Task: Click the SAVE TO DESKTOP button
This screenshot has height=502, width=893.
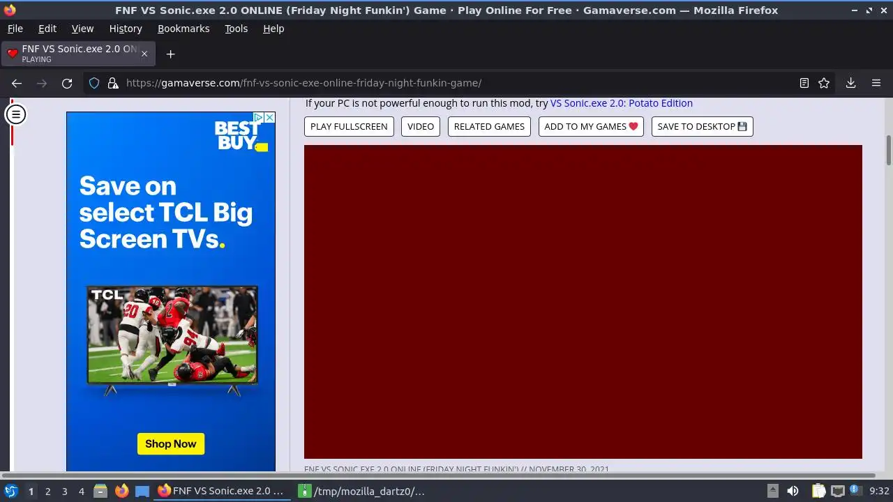Action: pyautogui.click(x=702, y=126)
